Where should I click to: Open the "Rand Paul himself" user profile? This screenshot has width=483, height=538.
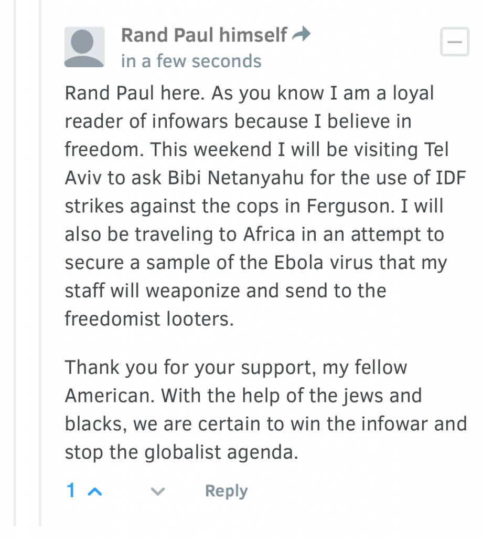pos(204,36)
